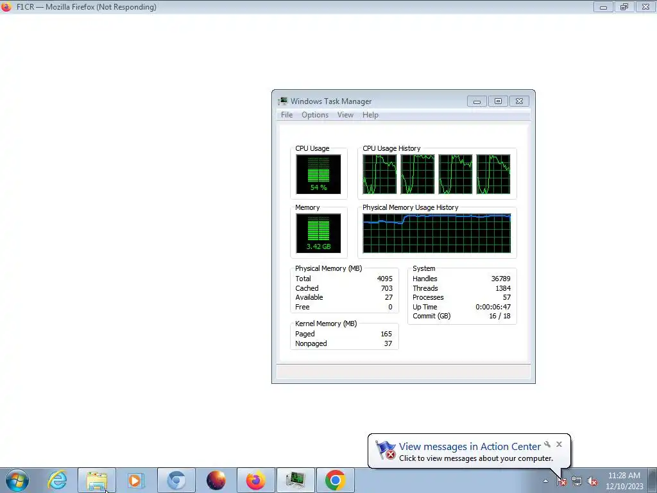Open the Chromium blue icon in taskbar
The width and height of the screenshot is (657, 493).
pos(176,480)
